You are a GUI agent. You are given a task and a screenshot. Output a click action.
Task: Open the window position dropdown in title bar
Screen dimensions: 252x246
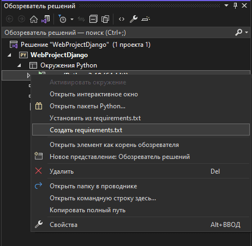(x=226, y=5)
